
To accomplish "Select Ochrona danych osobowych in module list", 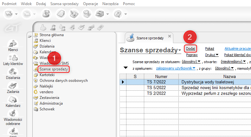I will tap(64, 81).
